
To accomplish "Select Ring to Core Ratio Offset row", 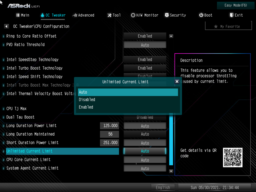I will click(x=62, y=36).
